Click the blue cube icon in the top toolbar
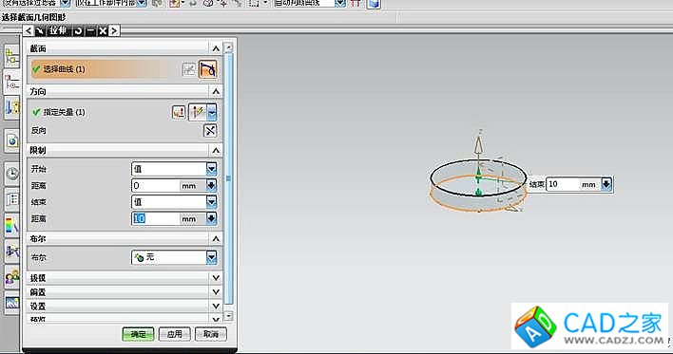Image resolution: width=673 pixels, height=354 pixels. point(374,4)
